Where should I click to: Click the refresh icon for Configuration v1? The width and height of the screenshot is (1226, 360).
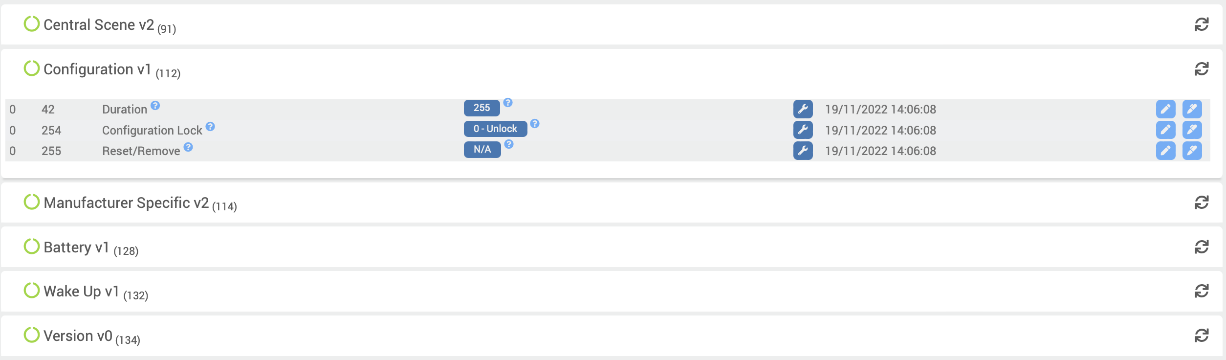(1201, 69)
